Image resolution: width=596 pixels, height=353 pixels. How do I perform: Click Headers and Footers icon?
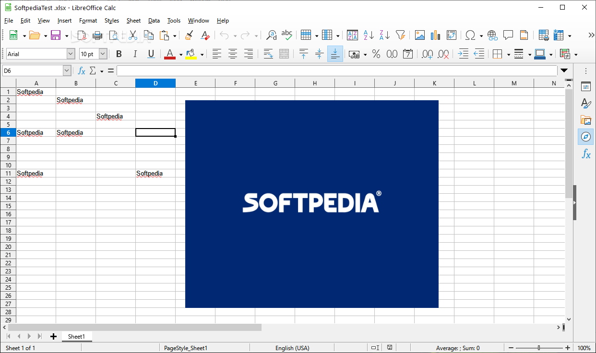tap(524, 35)
